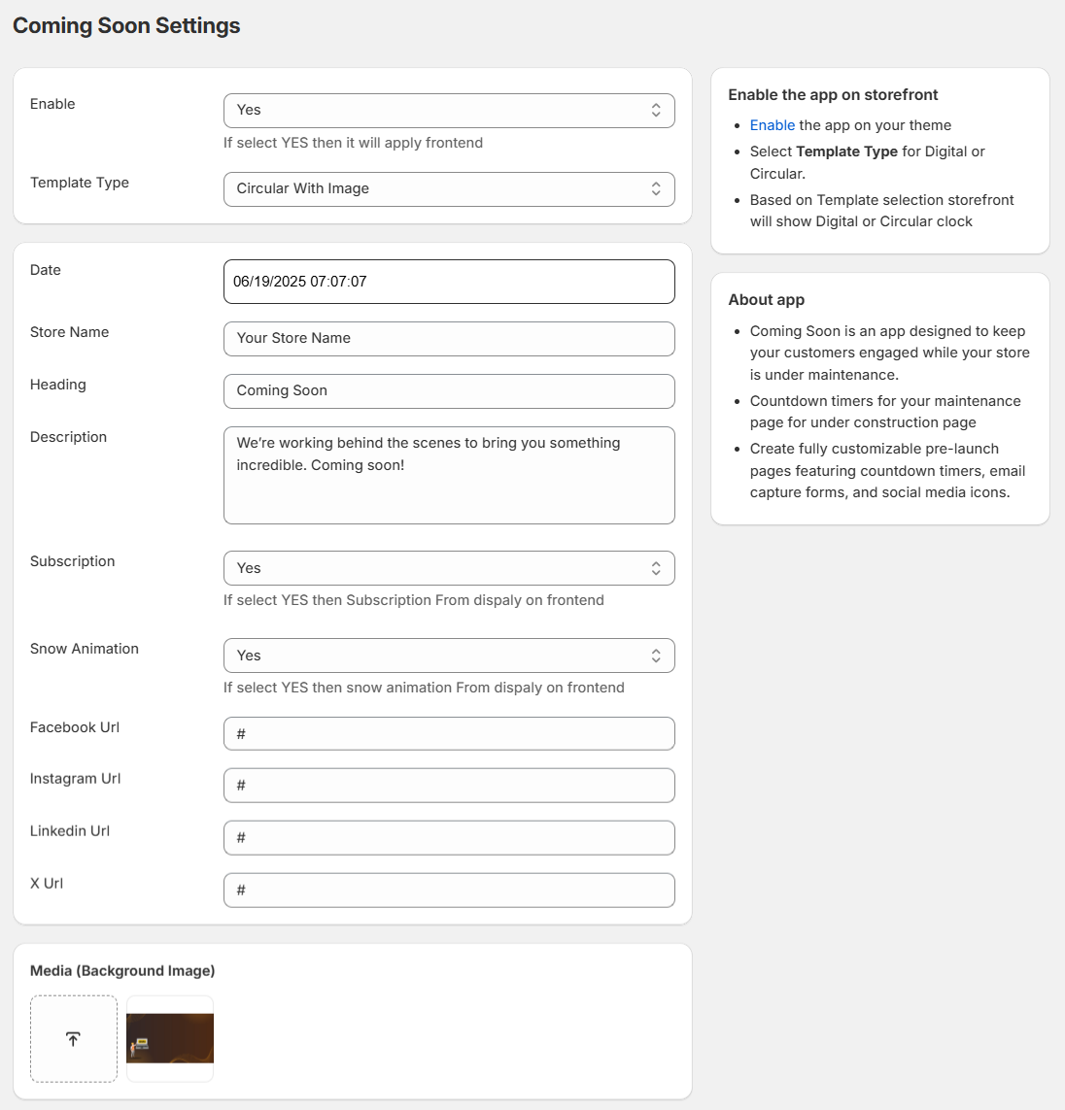Image resolution: width=1065 pixels, height=1110 pixels.
Task: Focus the Store Name text field
Action: point(449,339)
